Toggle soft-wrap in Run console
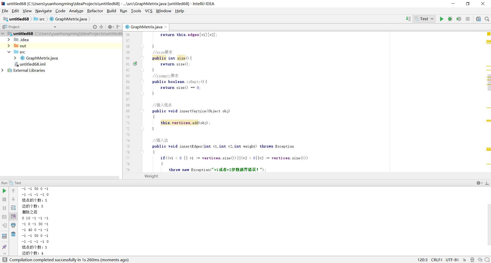The image size is (491, 263). [13, 208]
